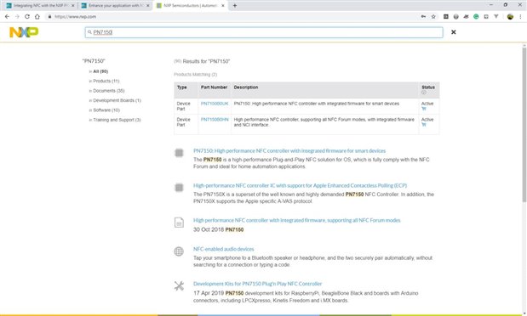
Task: Open part number PN71508HN link
Action: point(215,120)
